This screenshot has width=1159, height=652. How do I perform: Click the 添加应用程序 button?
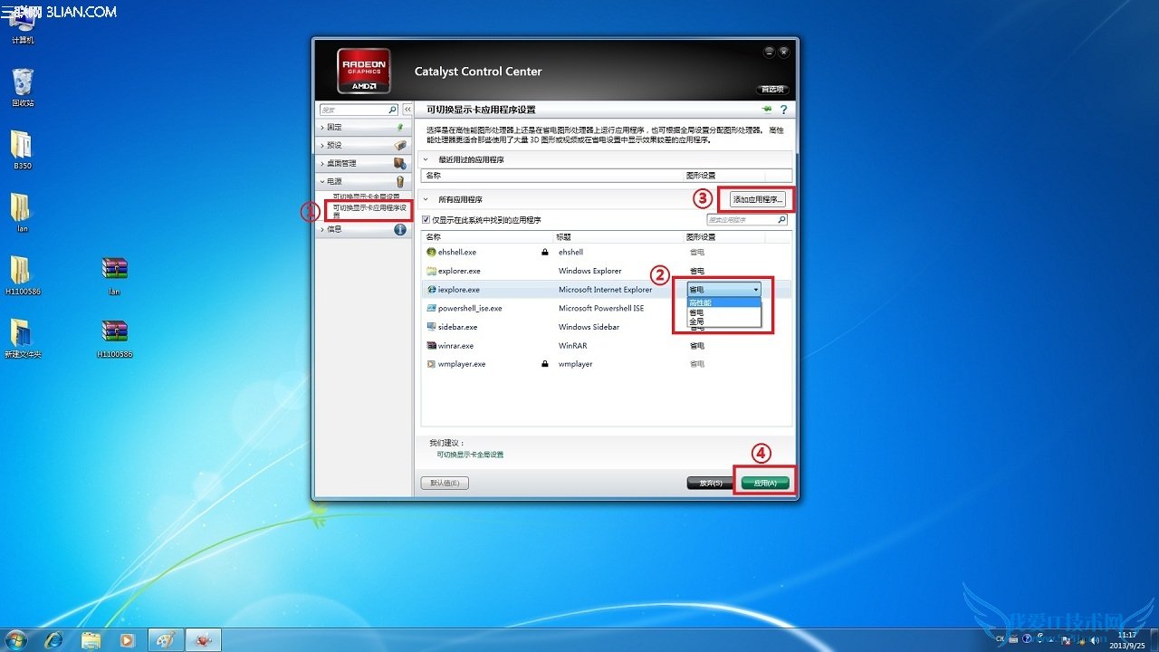click(758, 199)
